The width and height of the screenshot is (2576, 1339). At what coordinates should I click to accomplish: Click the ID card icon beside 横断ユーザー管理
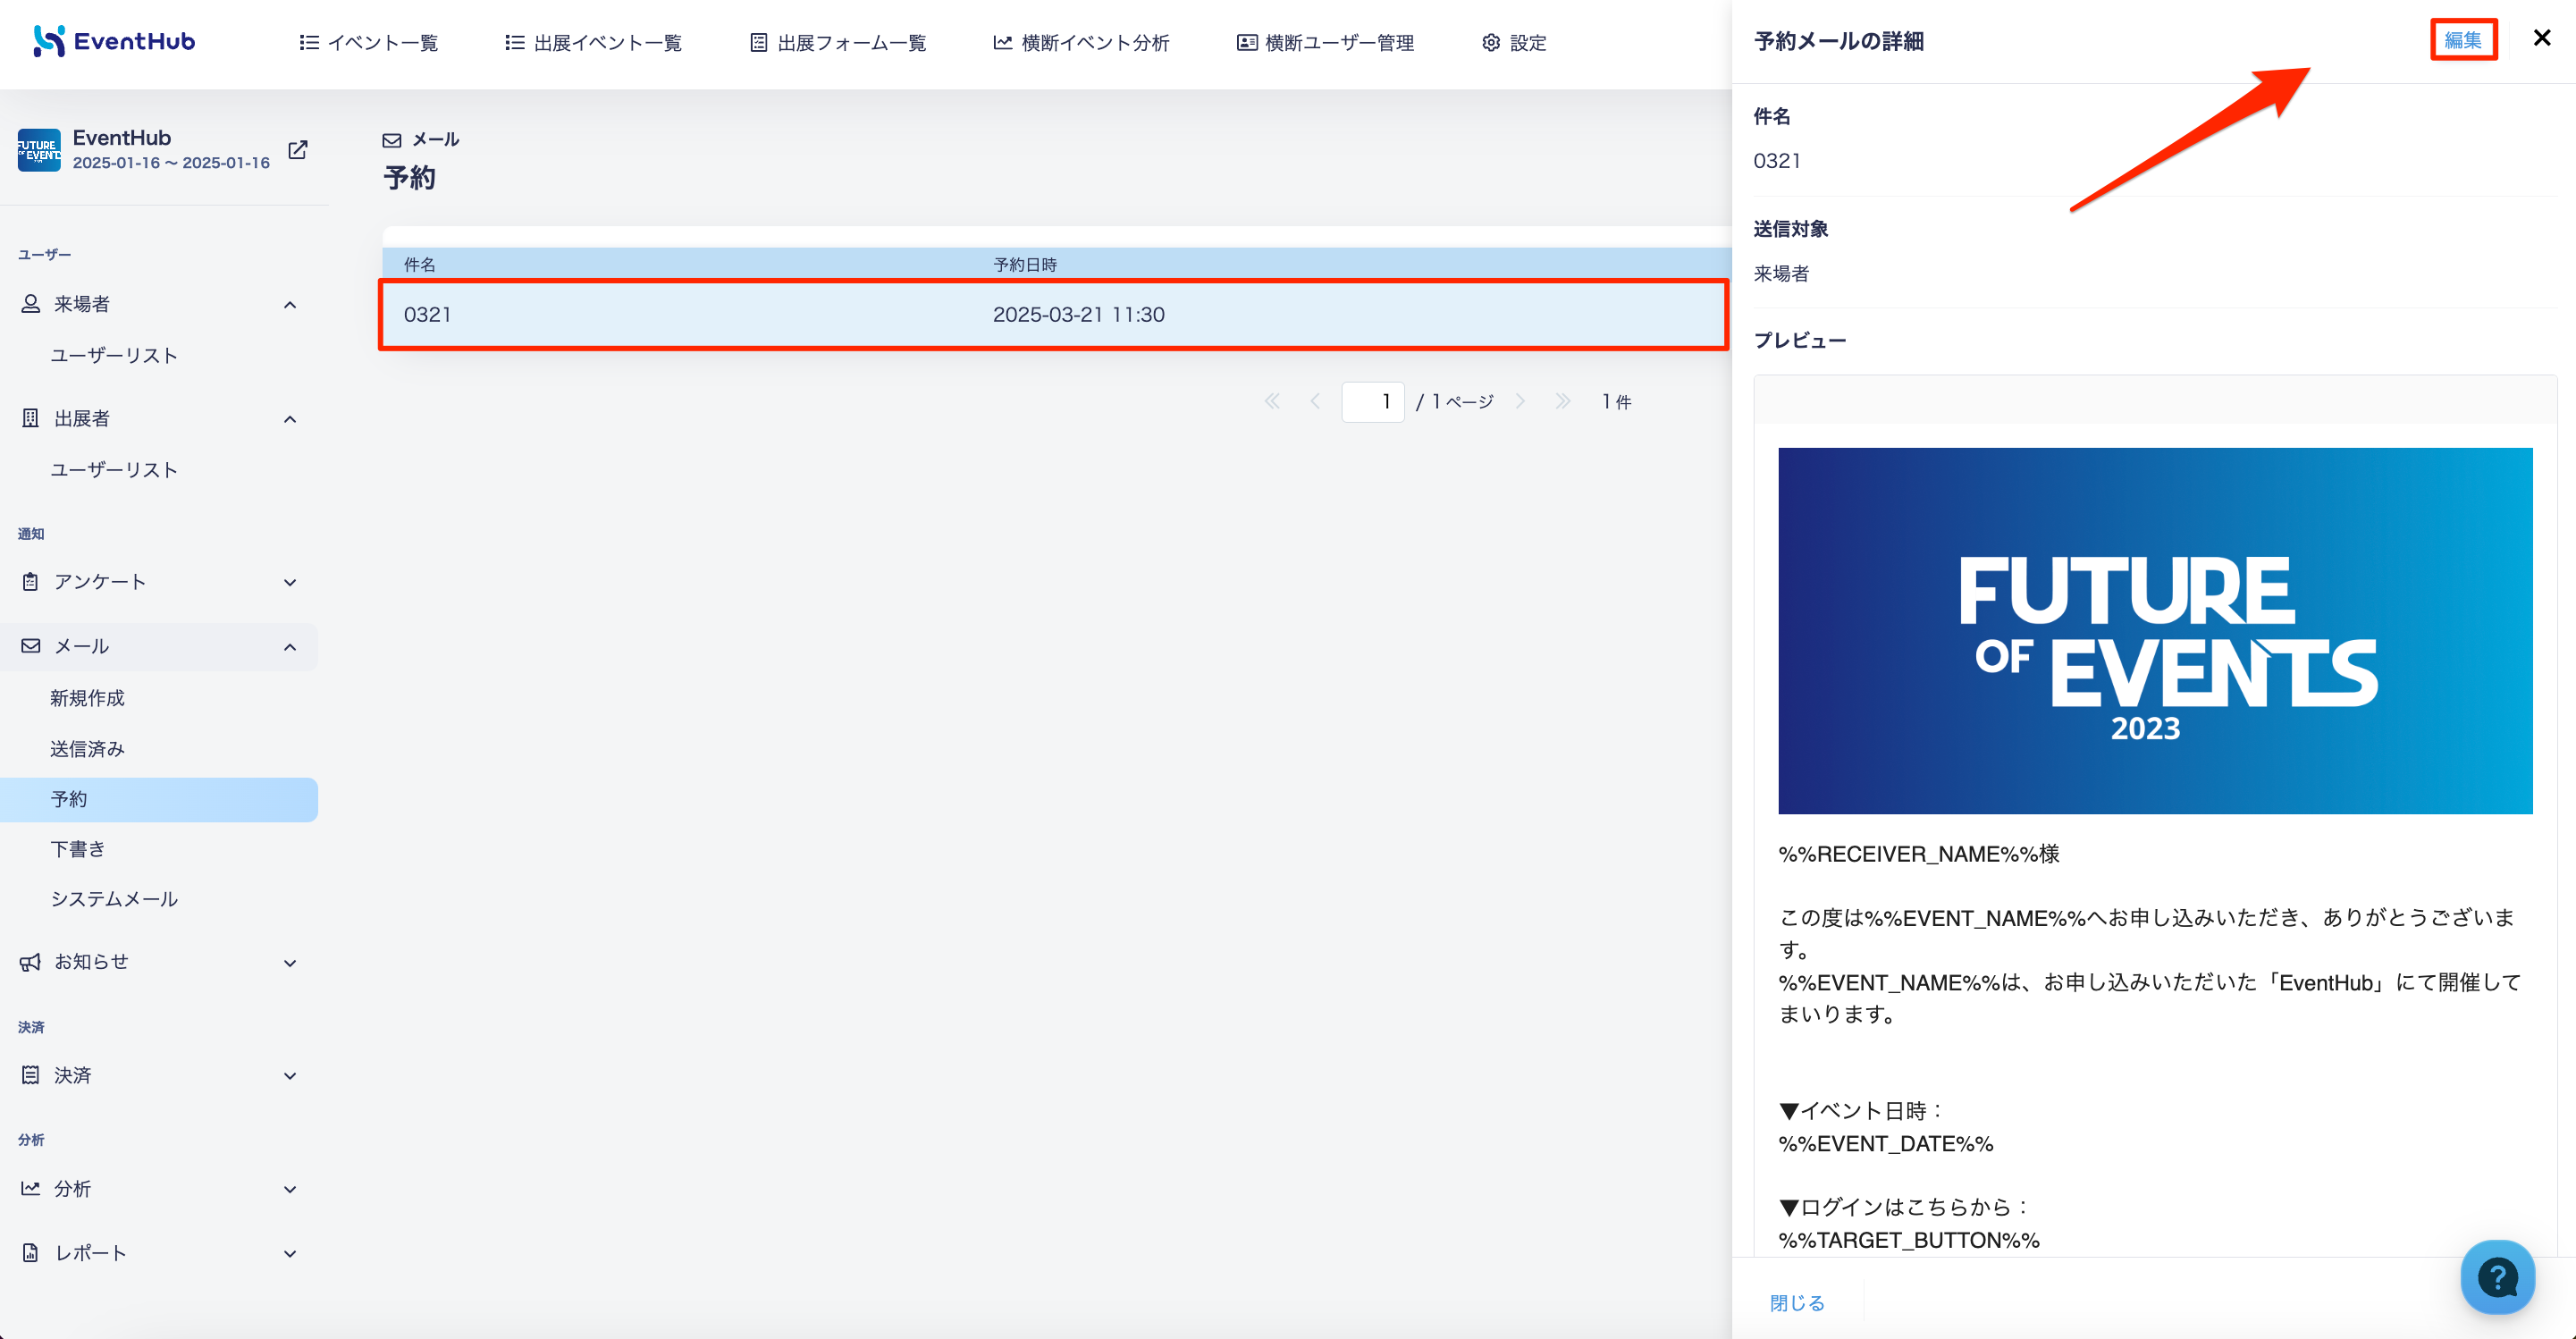[x=1247, y=43]
